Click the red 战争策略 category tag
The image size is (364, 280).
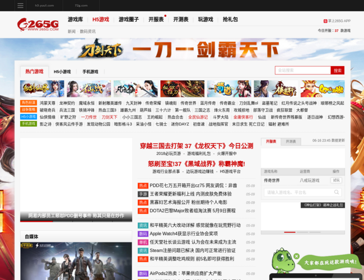click(29, 110)
